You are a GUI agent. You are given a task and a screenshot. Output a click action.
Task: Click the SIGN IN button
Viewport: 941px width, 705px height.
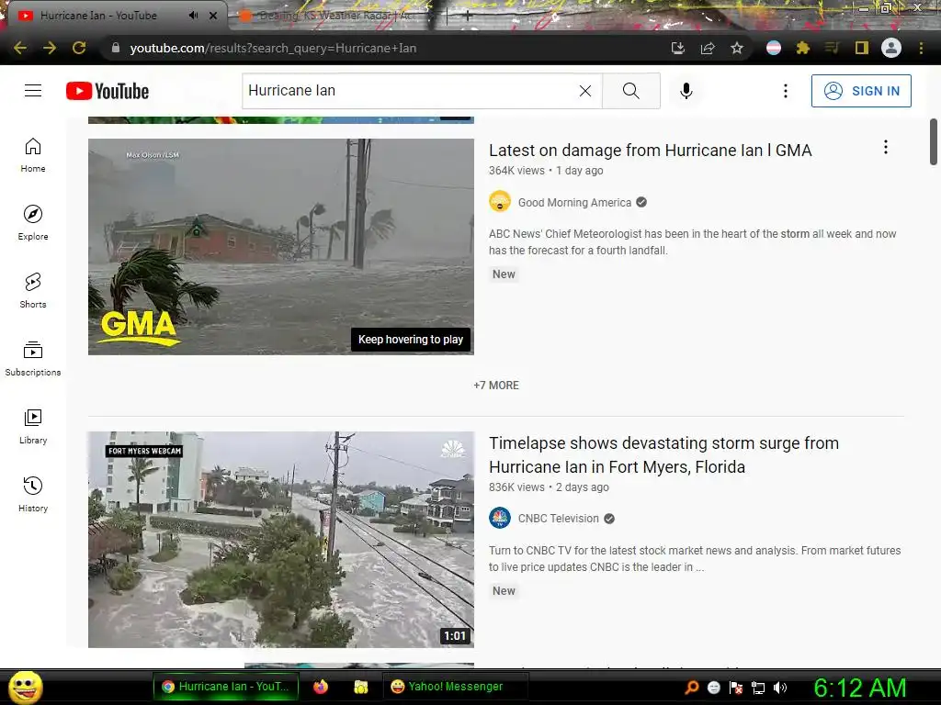pyautogui.click(x=861, y=91)
